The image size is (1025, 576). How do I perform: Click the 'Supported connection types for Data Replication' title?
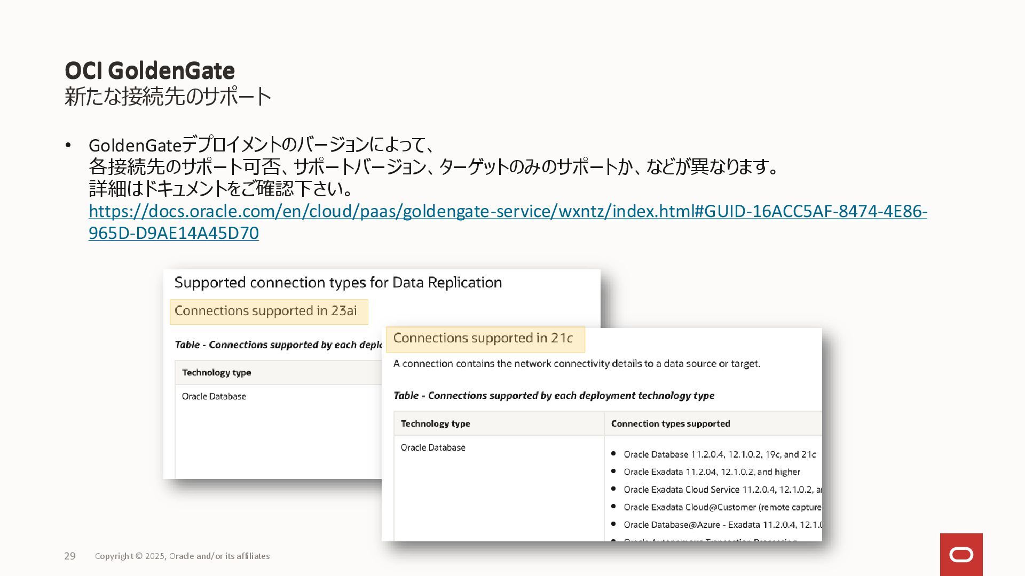(x=338, y=283)
